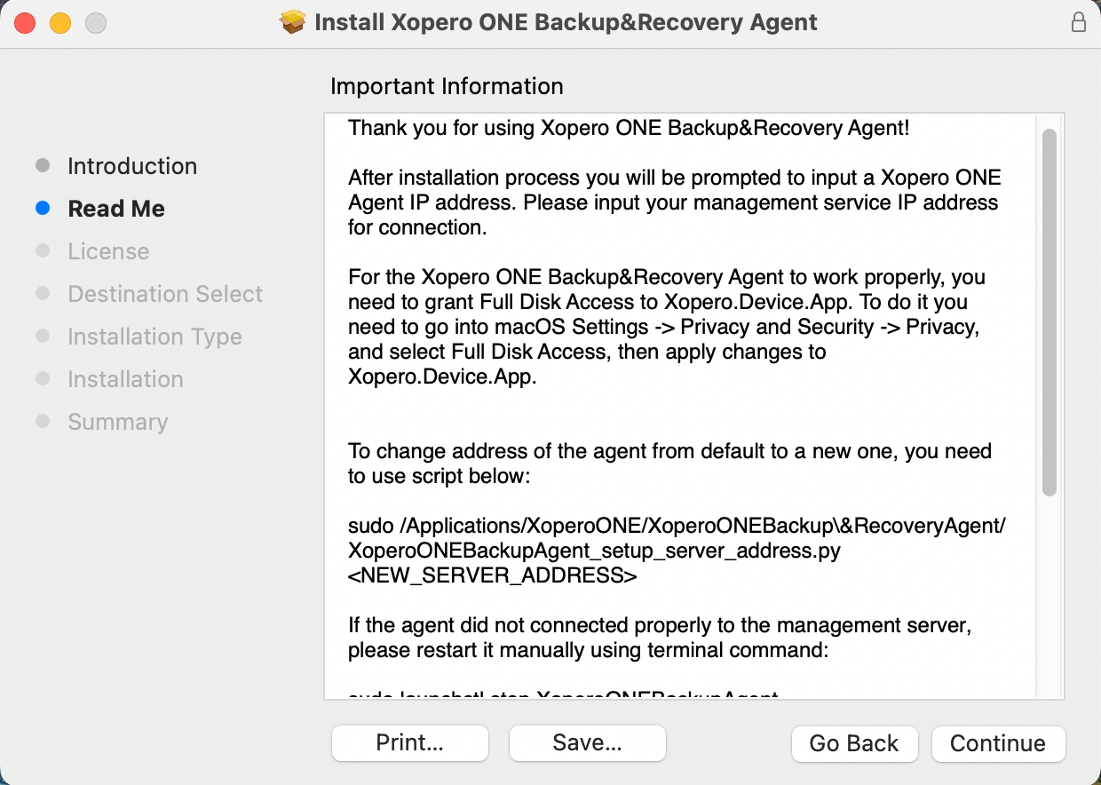Select the Installation Type step
Image resolution: width=1101 pixels, height=785 pixels.
154,336
